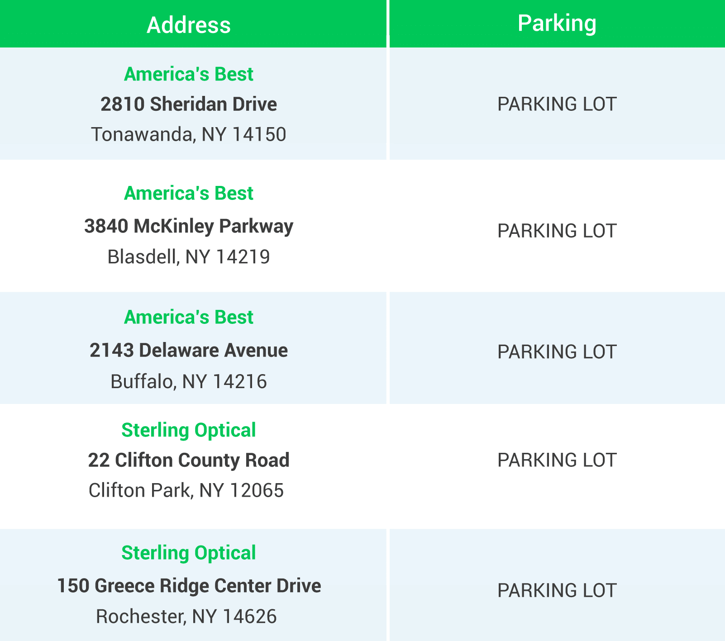
Task: Select 150 Greece Ridge Center Drive address
Action: point(189,586)
